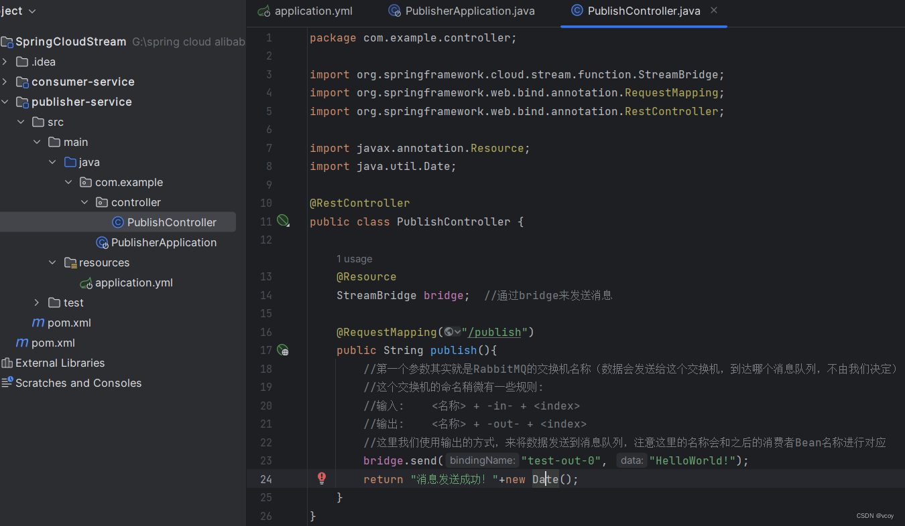Click the PublisherApplication.java tab icon

pyautogui.click(x=395, y=11)
